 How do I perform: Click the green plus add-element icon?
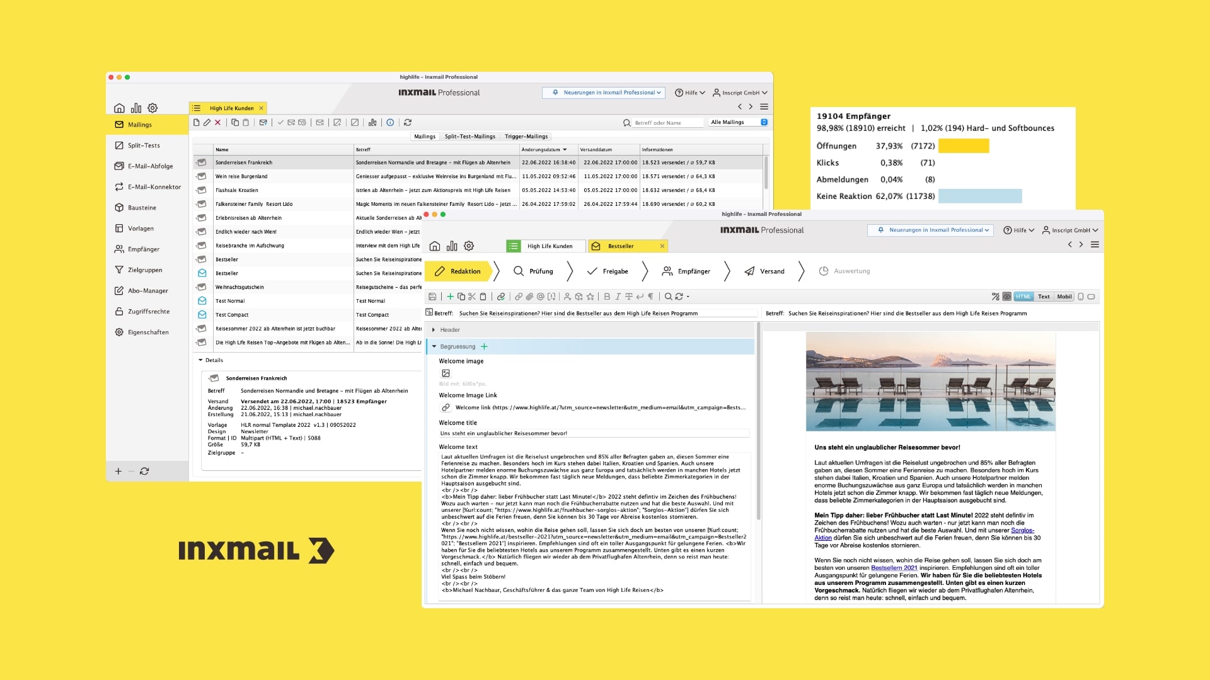point(451,297)
